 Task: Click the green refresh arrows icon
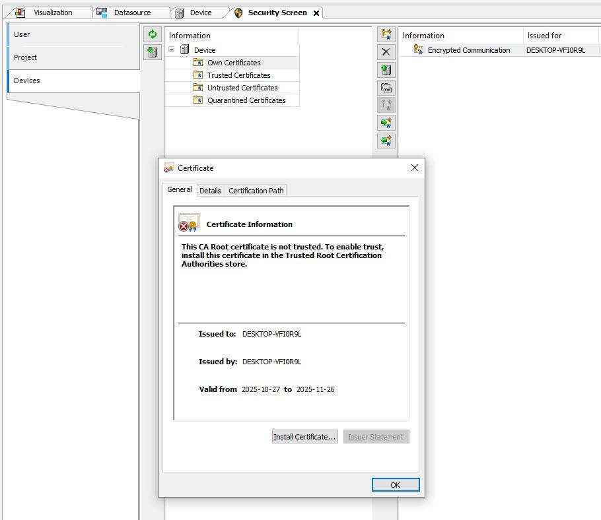(153, 35)
